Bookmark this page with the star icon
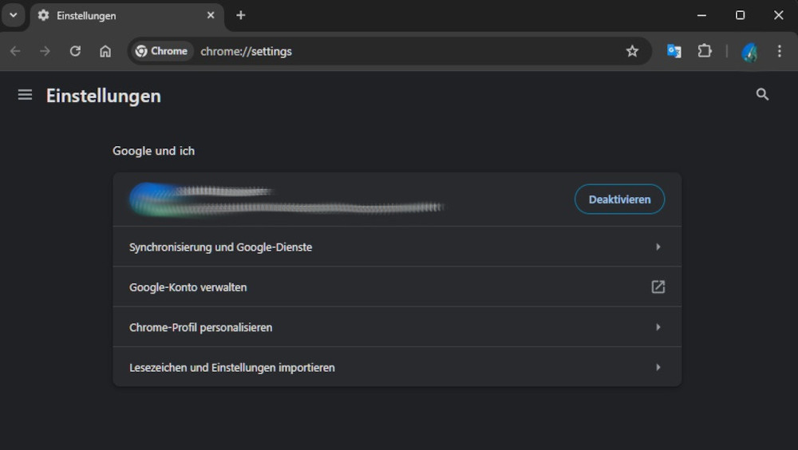798x450 pixels. point(632,51)
